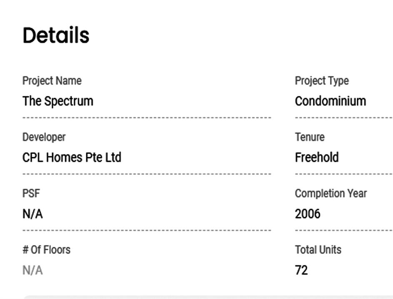The image size is (393, 299).
Task: Select the Project Type field label
Action: point(321,80)
